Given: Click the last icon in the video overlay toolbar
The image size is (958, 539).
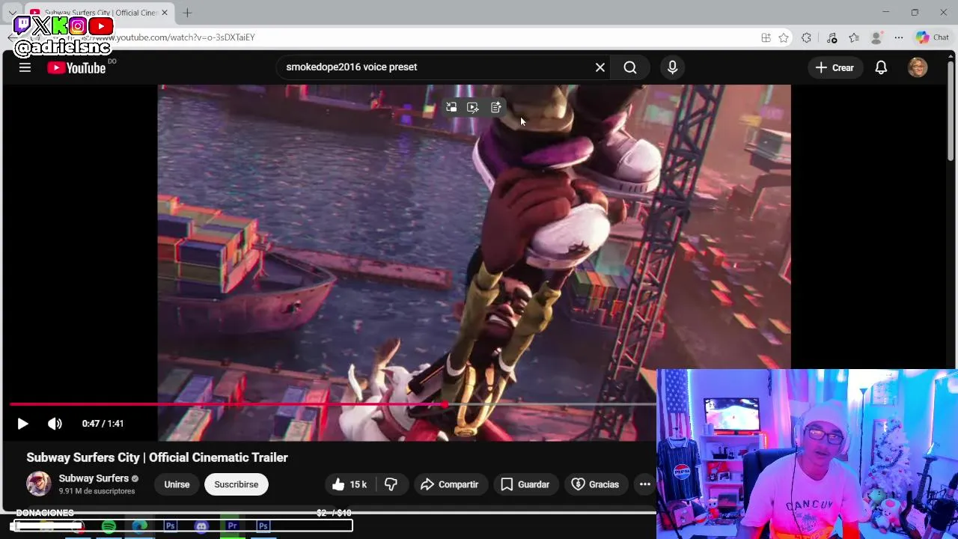Looking at the screenshot, I should [495, 108].
